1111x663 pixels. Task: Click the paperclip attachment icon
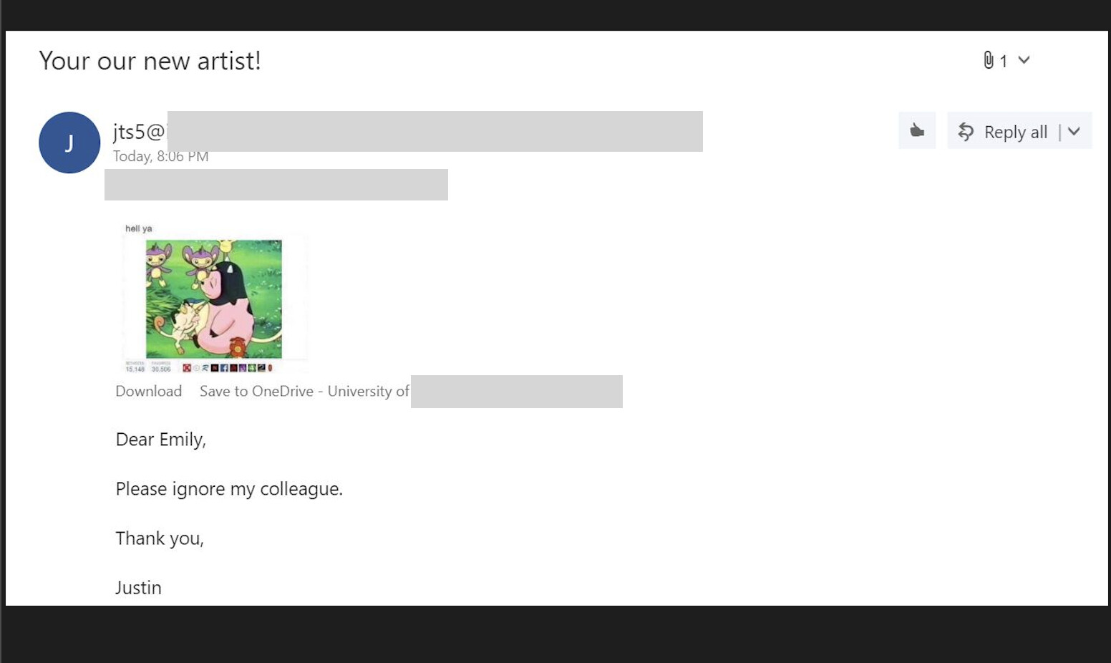pyautogui.click(x=989, y=60)
